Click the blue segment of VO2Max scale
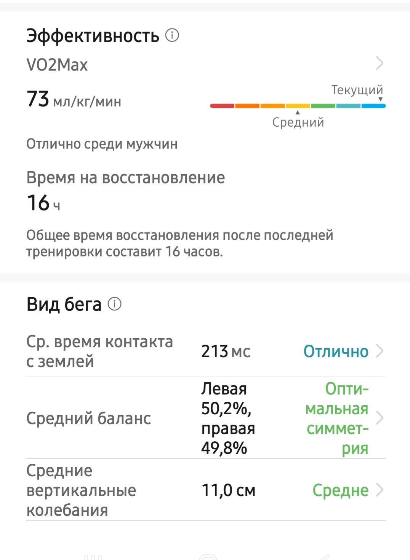The width and height of the screenshot is (410, 560). click(x=373, y=106)
